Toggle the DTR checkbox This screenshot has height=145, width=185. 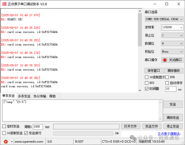click(x=167, y=77)
